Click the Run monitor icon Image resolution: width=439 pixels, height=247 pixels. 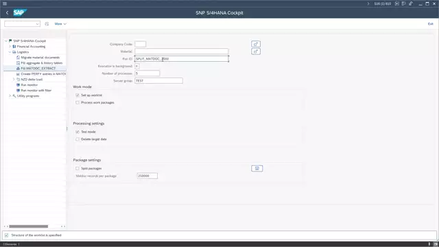click(19, 85)
